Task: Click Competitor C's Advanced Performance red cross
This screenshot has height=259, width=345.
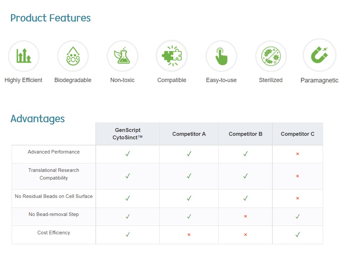Action: click(x=298, y=154)
